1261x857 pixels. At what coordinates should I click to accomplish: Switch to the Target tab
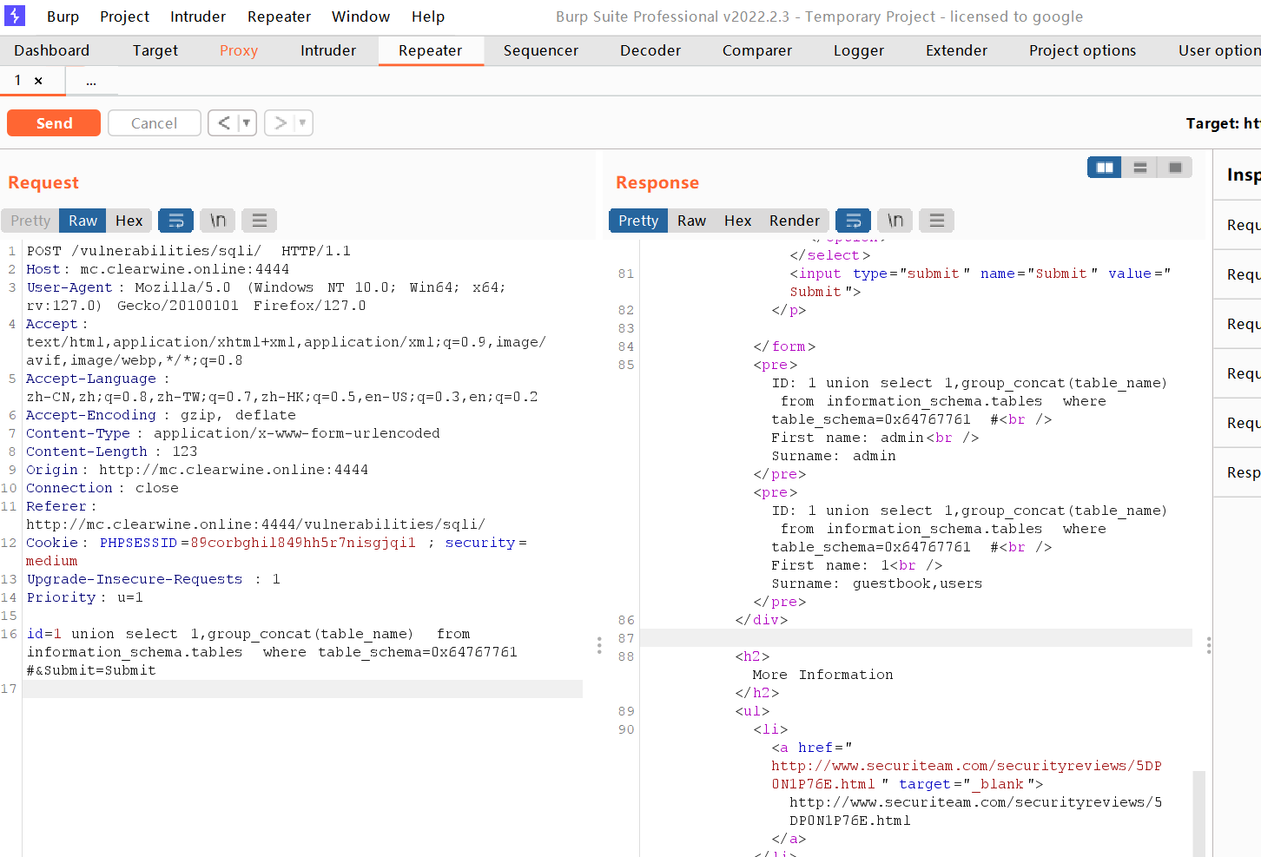coord(155,50)
